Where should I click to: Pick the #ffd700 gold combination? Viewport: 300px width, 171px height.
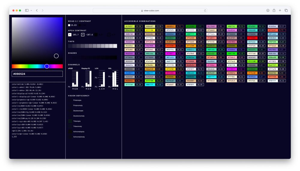[174, 69]
